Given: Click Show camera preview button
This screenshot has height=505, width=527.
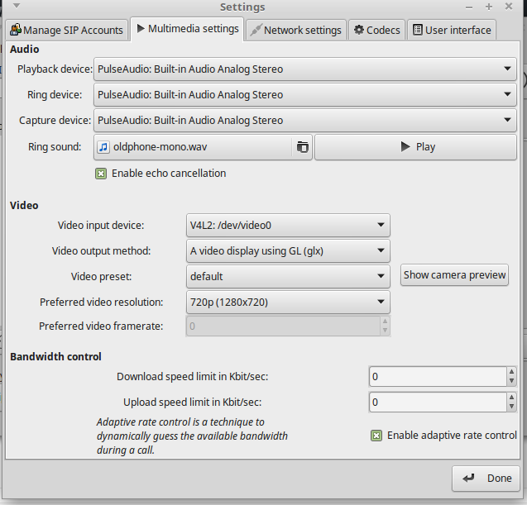Looking at the screenshot, I should tap(454, 275).
